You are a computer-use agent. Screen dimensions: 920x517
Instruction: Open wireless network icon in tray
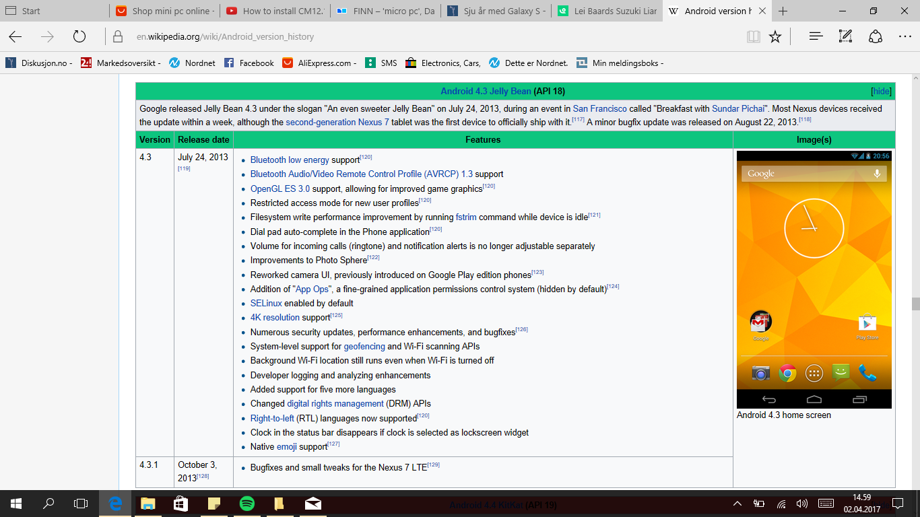click(x=781, y=503)
